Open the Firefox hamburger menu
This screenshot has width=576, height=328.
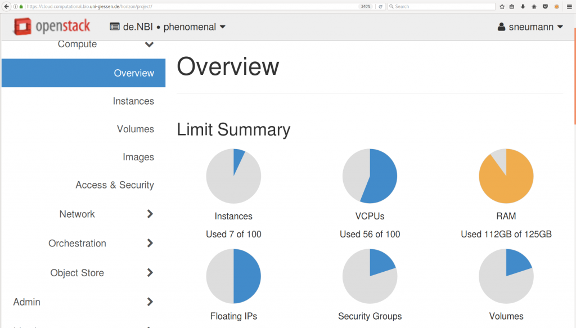[x=569, y=7]
